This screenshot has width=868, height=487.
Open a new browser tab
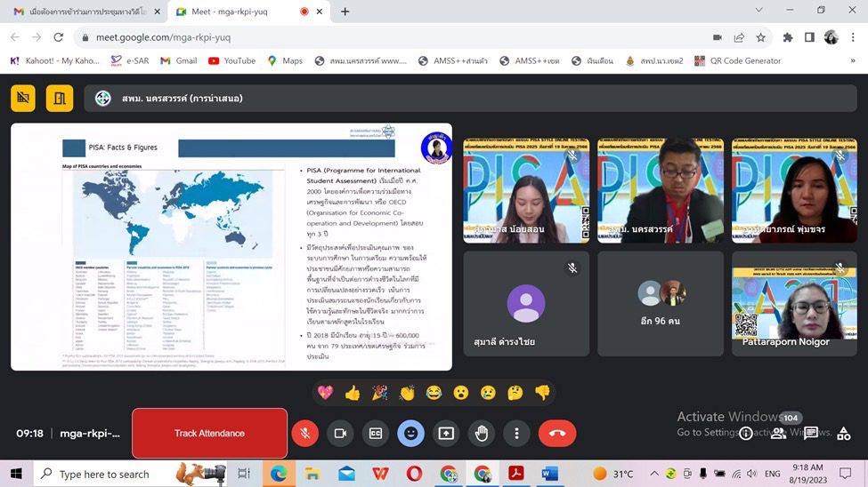click(x=345, y=12)
